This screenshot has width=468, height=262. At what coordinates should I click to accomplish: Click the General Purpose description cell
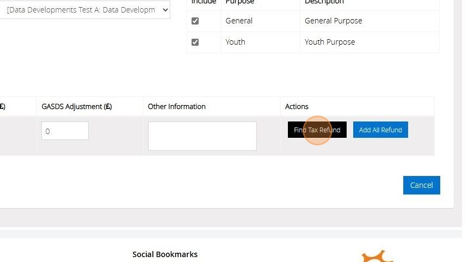[333, 21]
